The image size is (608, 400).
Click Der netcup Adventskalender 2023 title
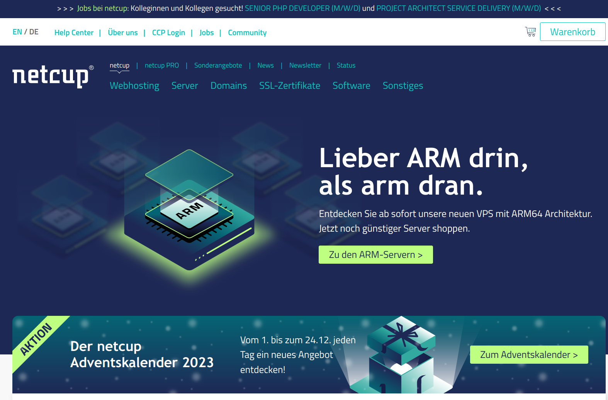point(142,354)
